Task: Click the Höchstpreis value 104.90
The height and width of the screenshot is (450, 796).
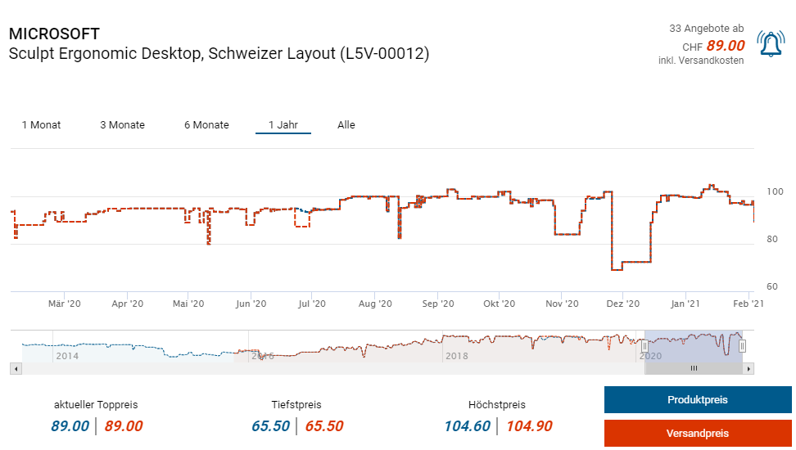Action: 529,425
